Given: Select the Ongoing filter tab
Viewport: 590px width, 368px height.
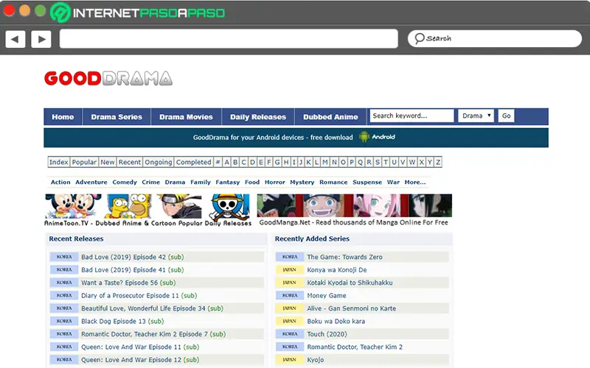Looking at the screenshot, I should (x=159, y=162).
